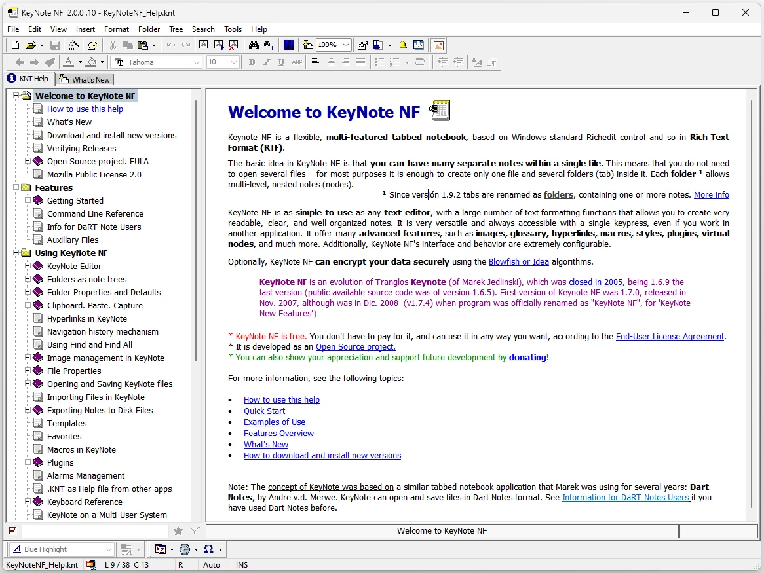764x573 pixels.
Task: Expand the Plugins tree node
Action: pos(28,462)
